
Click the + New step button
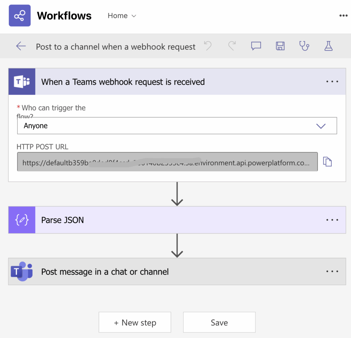(135, 322)
